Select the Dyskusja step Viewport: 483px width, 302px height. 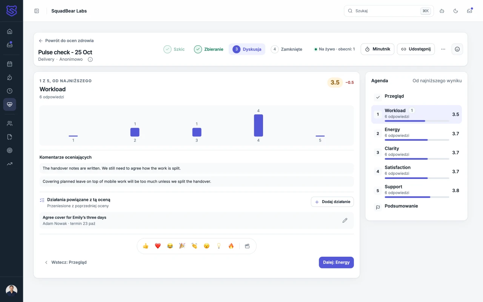tap(247, 49)
